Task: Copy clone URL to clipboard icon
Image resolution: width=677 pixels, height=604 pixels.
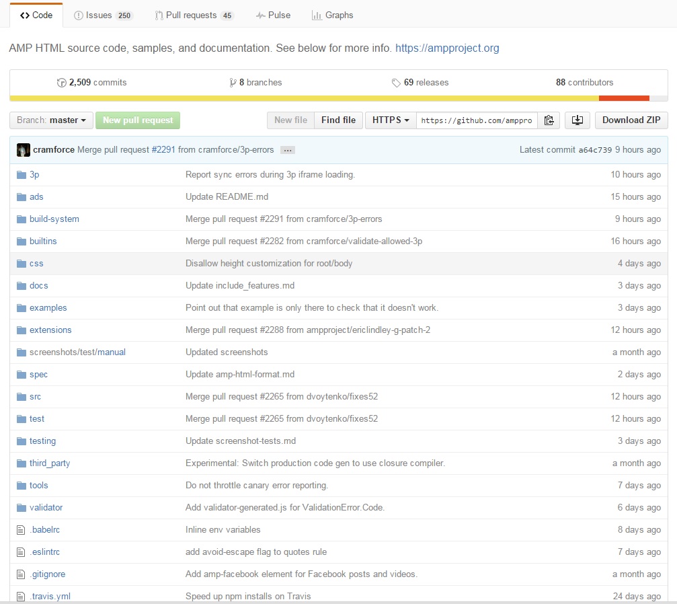Action: pos(549,120)
